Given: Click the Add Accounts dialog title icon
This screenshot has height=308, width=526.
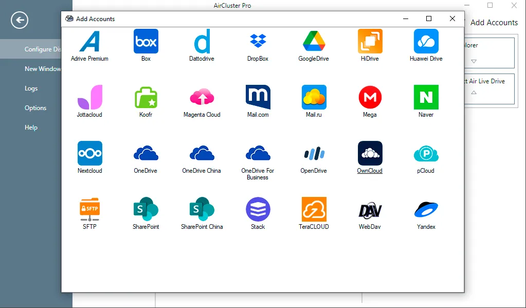Looking at the screenshot, I should coord(69,19).
